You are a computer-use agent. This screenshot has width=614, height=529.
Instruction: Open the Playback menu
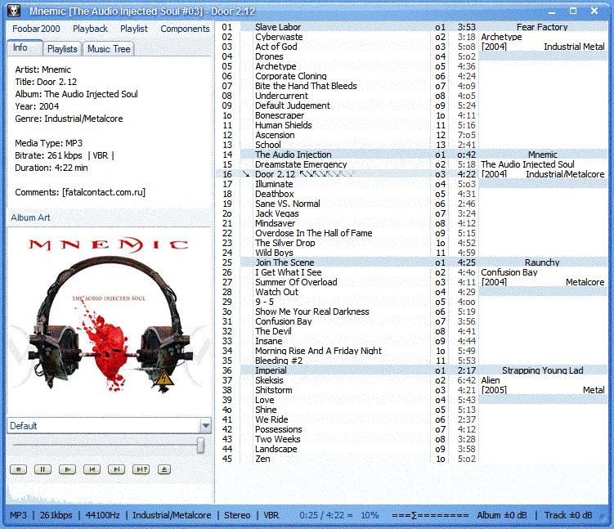click(x=90, y=29)
